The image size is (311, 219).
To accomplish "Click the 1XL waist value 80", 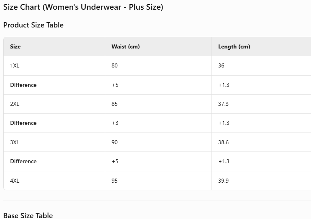I will point(115,65).
